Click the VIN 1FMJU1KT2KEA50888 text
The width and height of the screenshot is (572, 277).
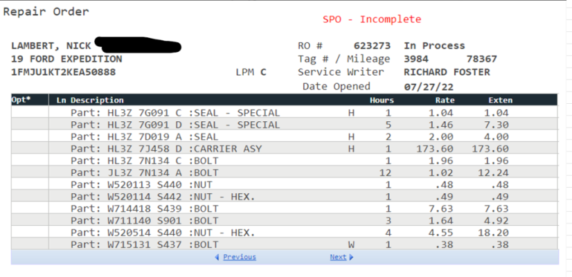[x=64, y=72]
